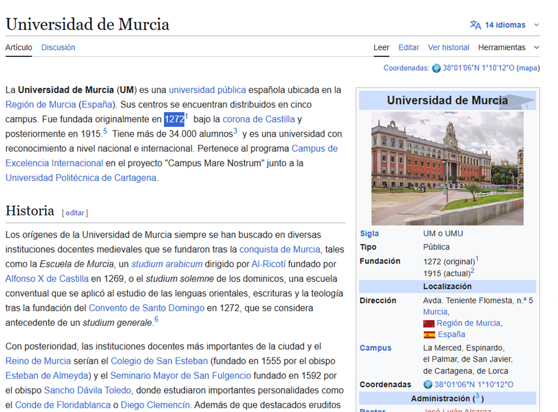The height and width of the screenshot is (412, 558).
Task: Click the Campus label link in infobox
Action: pyautogui.click(x=375, y=348)
